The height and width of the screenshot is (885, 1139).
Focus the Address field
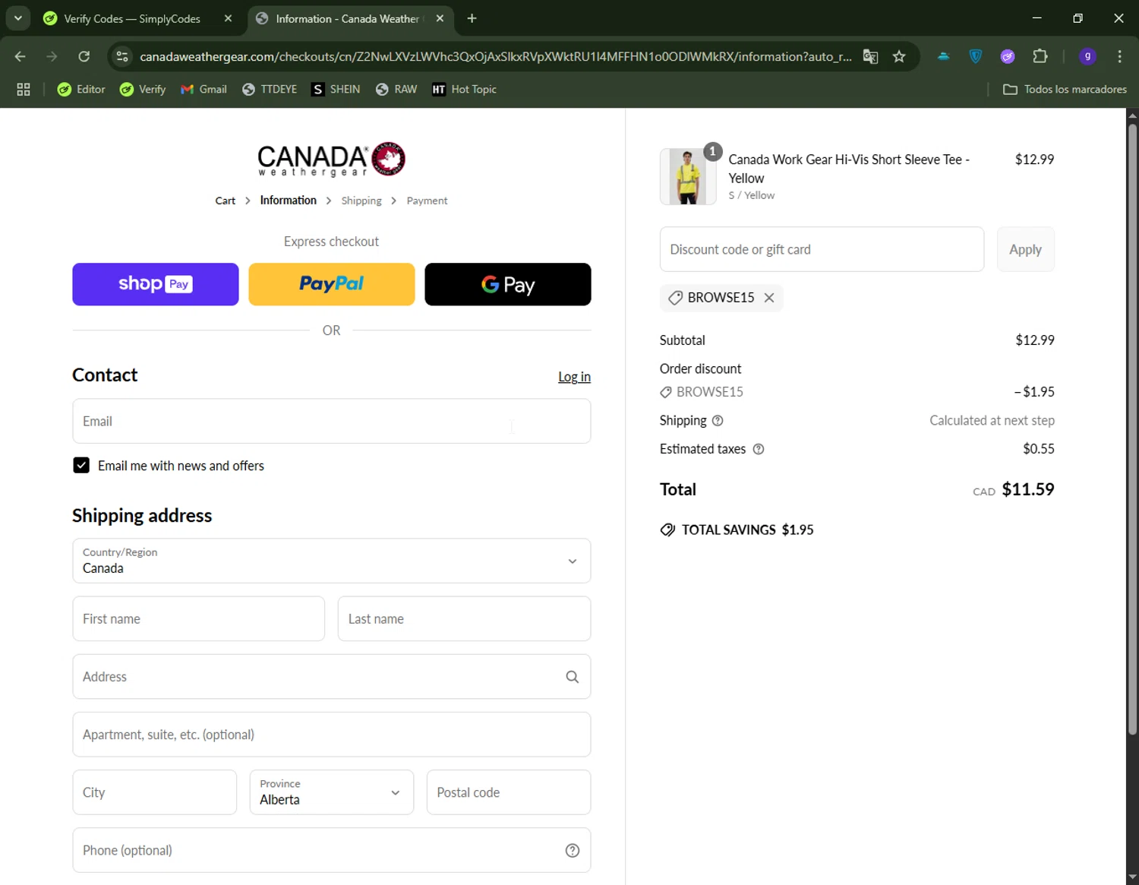(x=332, y=676)
